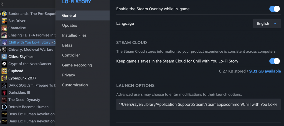Viewport: 284px width, 126px height.
Task: Click the 9.31 GB available link
Action: pyautogui.click(x=265, y=71)
